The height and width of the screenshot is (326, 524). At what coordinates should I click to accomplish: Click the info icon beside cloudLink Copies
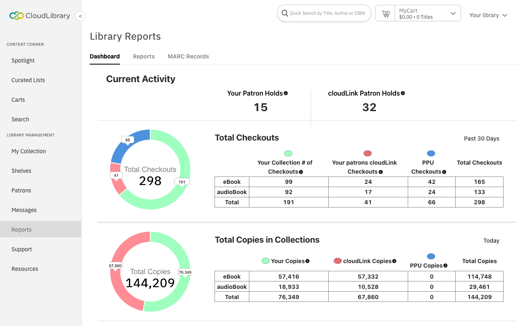tap(394, 261)
